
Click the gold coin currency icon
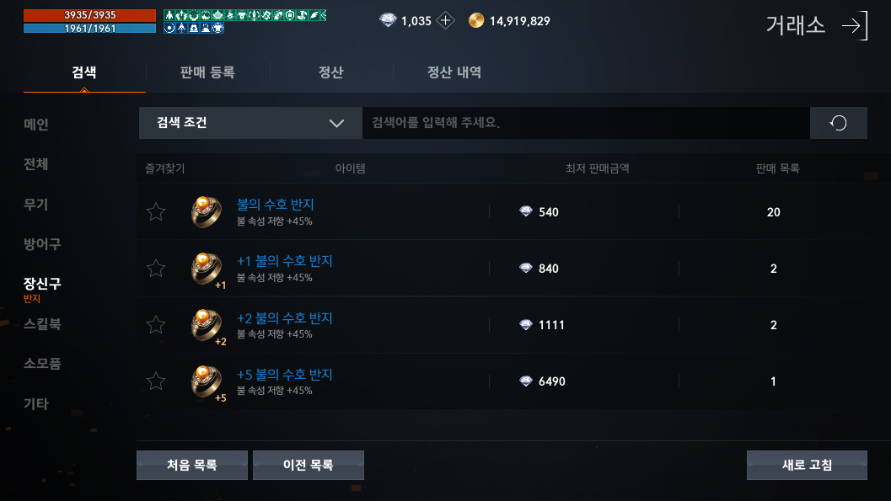pyautogui.click(x=476, y=21)
